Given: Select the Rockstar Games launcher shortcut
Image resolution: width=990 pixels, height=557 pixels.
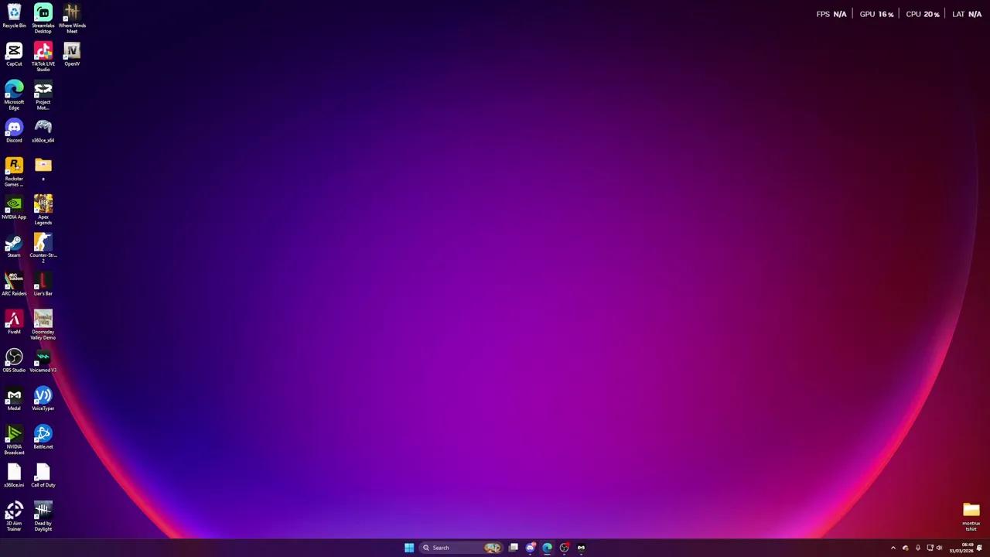Looking at the screenshot, I should pyautogui.click(x=14, y=172).
